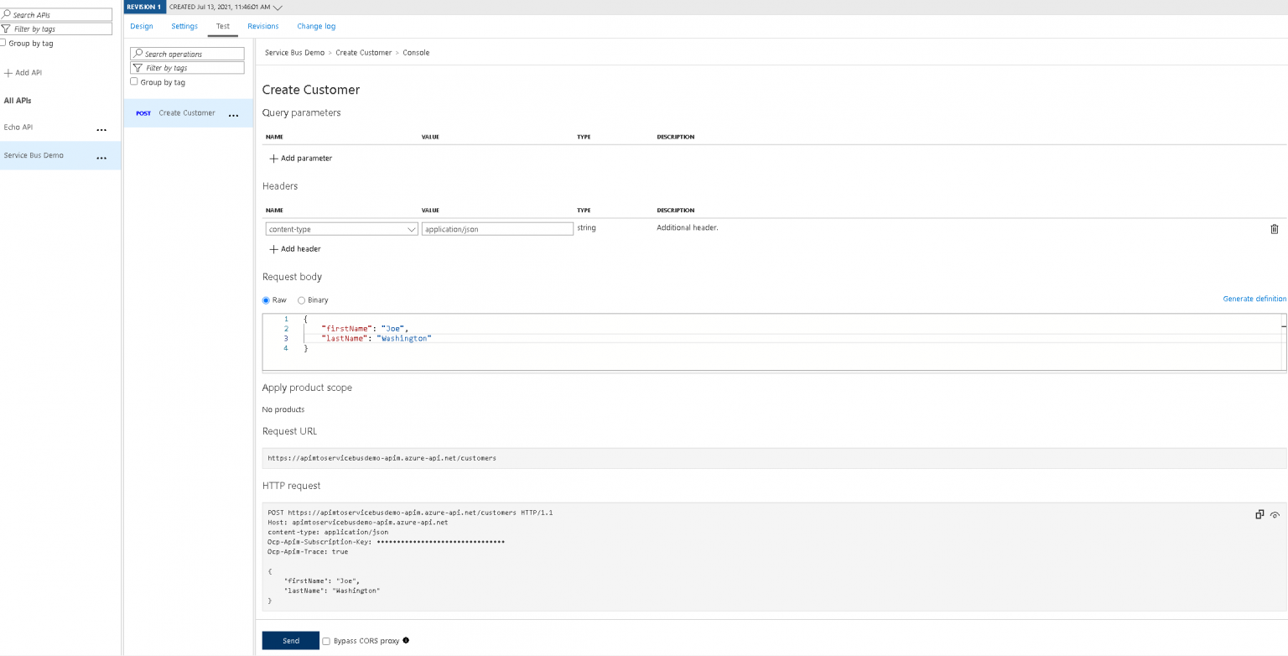Screen dimensions: 1288x656
Task: Select the Binary request body option
Action: pyautogui.click(x=301, y=299)
